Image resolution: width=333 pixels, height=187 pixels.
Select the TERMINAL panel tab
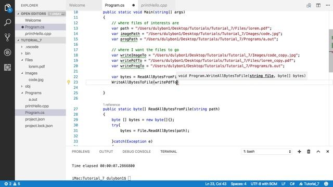[169, 151]
